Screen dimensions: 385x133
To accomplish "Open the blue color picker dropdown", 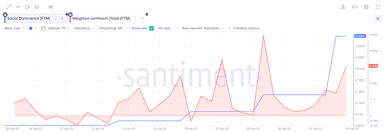I will [x=33, y=28].
